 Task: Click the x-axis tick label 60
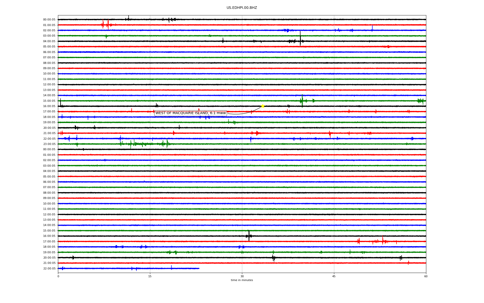[x=426, y=276]
